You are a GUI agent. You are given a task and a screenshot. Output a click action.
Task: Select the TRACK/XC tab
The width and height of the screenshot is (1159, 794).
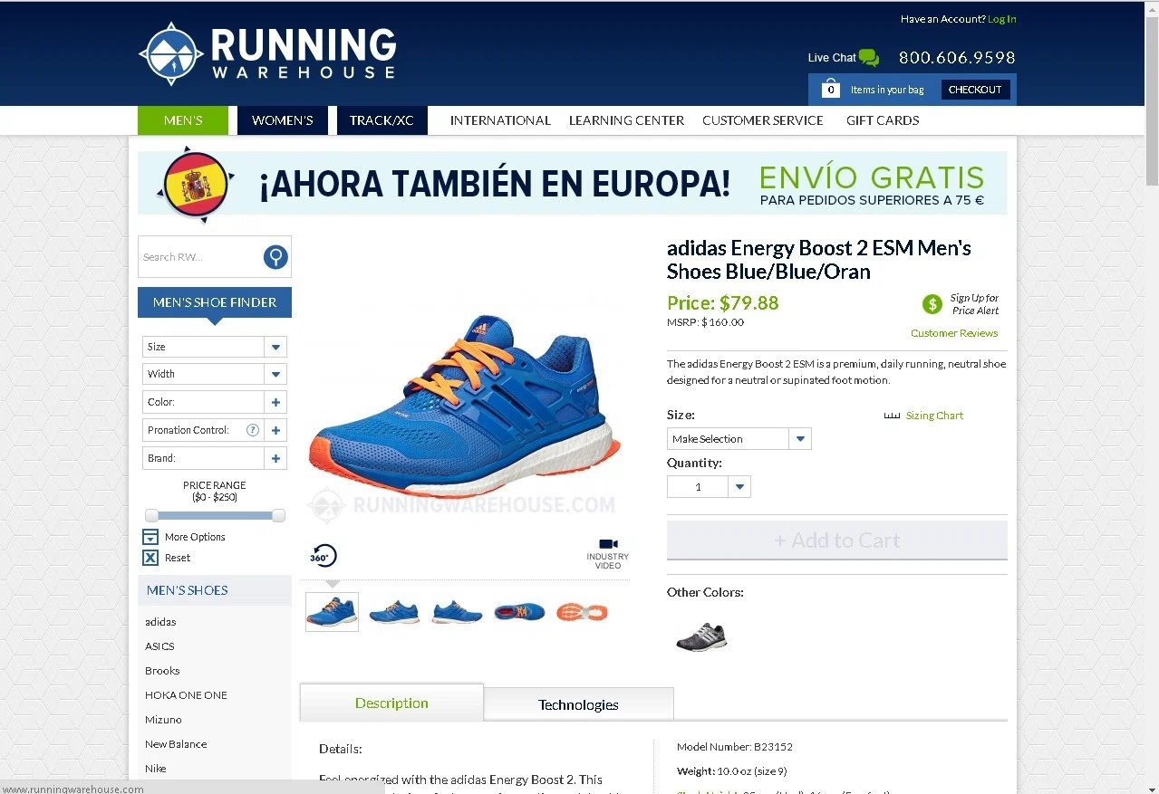coord(382,120)
